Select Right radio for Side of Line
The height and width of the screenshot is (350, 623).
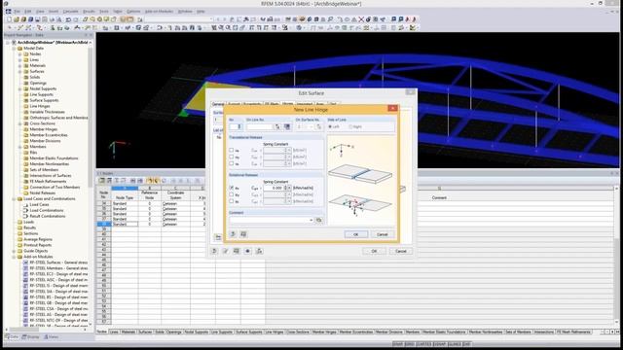pos(350,126)
